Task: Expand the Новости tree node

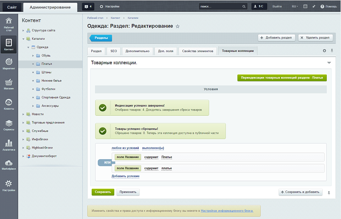Action: pos(23,114)
